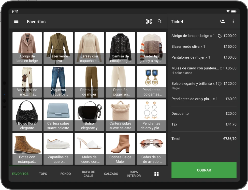The width and height of the screenshot is (248, 190).
Task: Select the FONDO tab
Action: click(x=66, y=174)
